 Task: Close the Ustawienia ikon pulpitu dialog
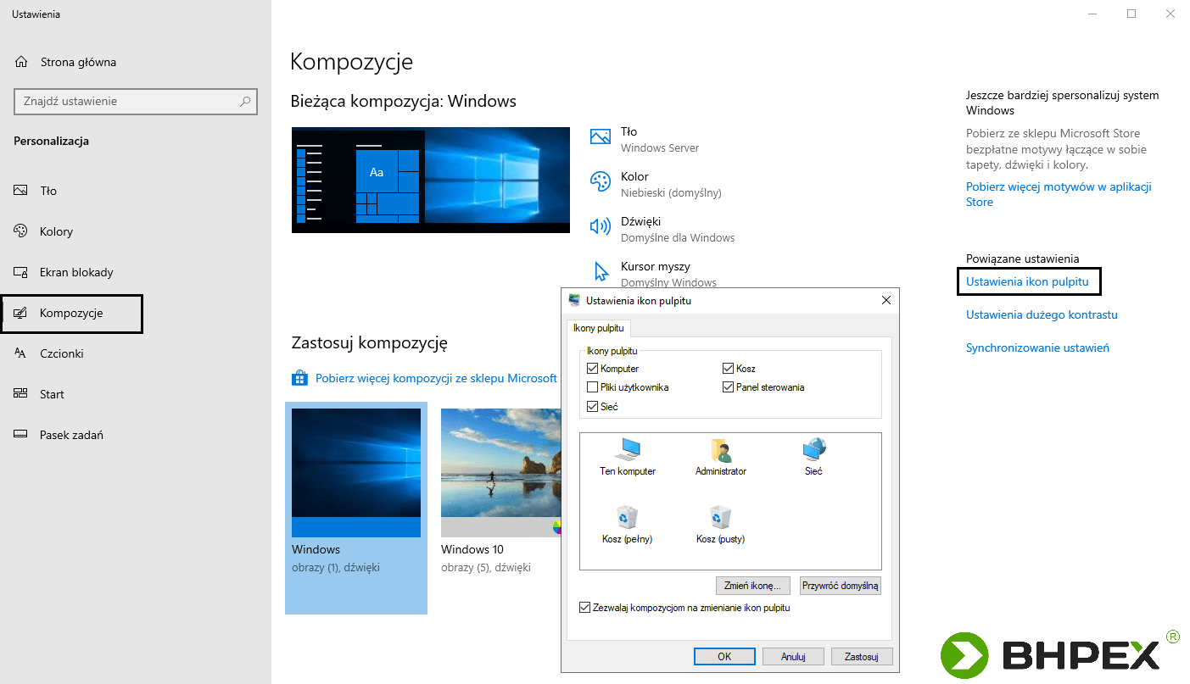[x=886, y=300]
